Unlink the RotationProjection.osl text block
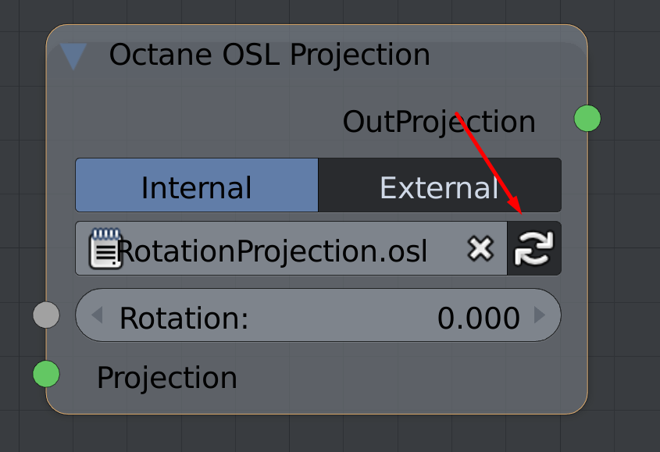This screenshot has width=660, height=452. pos(480,249)
